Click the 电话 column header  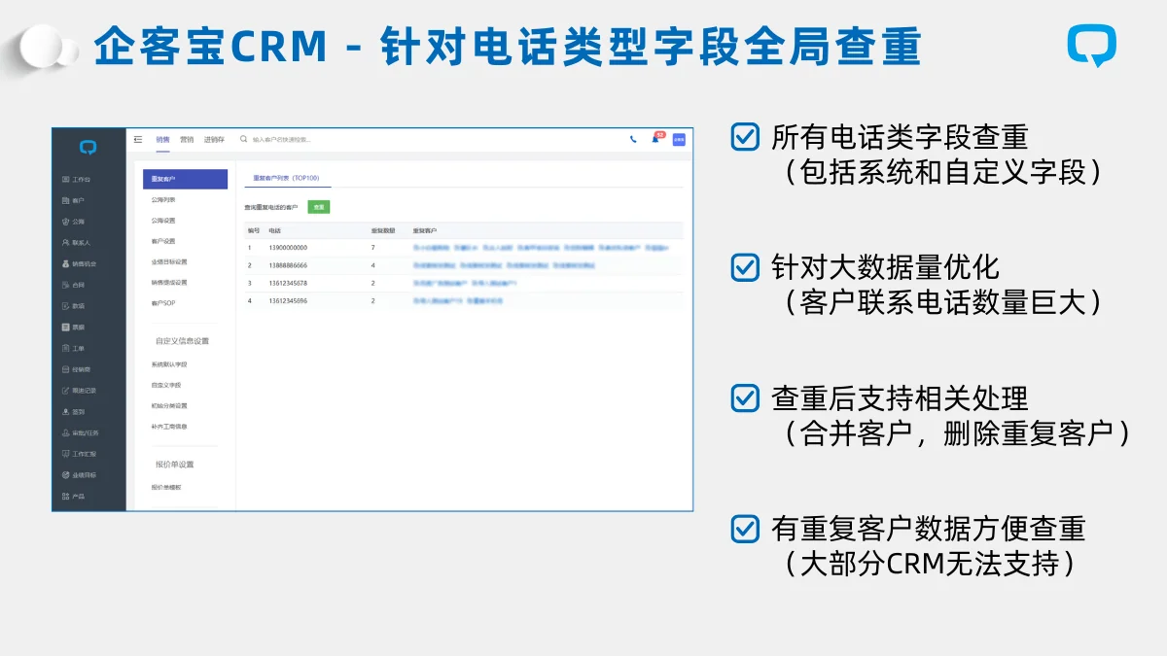click(x=275, y=230)
